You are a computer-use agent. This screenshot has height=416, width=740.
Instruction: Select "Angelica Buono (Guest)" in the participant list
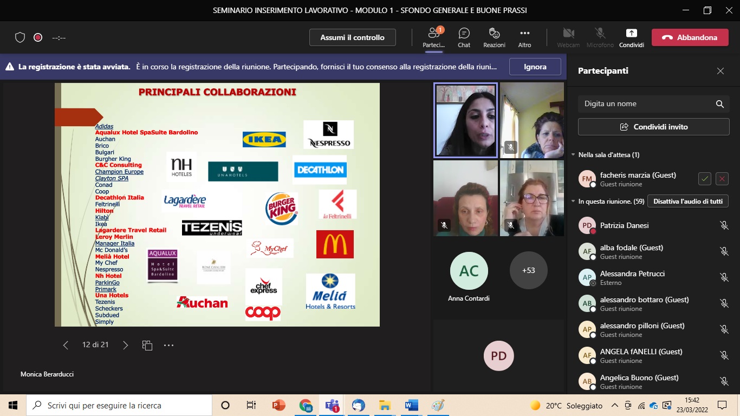click(639, 378)
